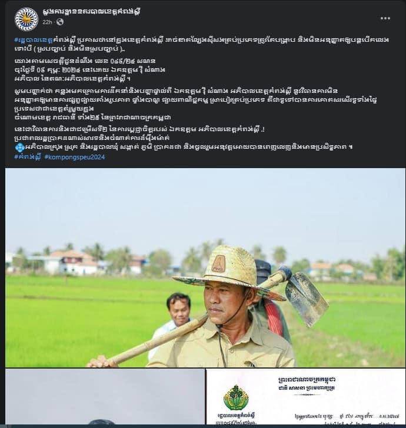This screenshot has height=428, width=406.
Task: Click the last paragraph before the hashtags
Action: (184, 138)
